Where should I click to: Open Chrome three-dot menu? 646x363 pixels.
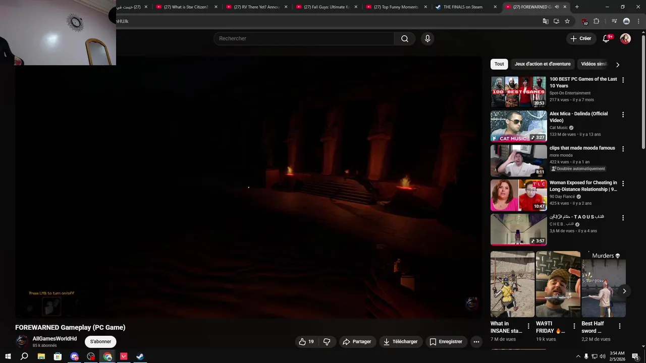[x=638, y=21]
